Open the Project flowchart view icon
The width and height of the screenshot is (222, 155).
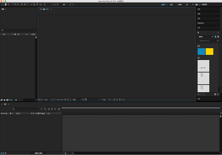36,37
